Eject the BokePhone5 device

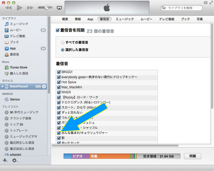tap(44, 86)
